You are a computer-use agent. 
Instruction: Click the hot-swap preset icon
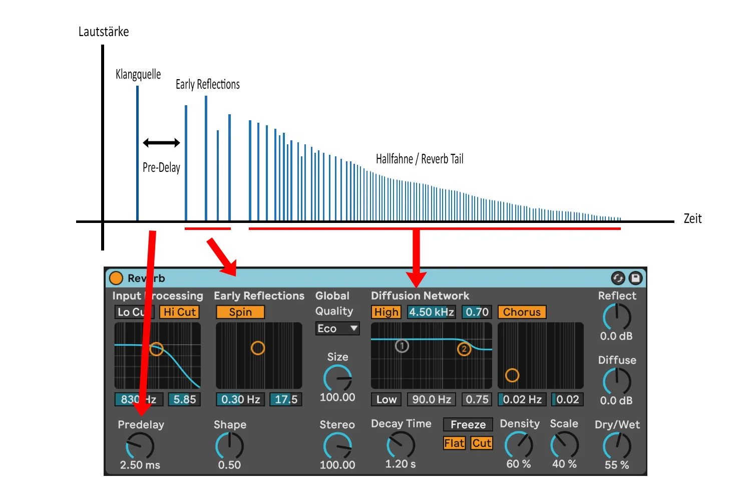coord(618,278)
